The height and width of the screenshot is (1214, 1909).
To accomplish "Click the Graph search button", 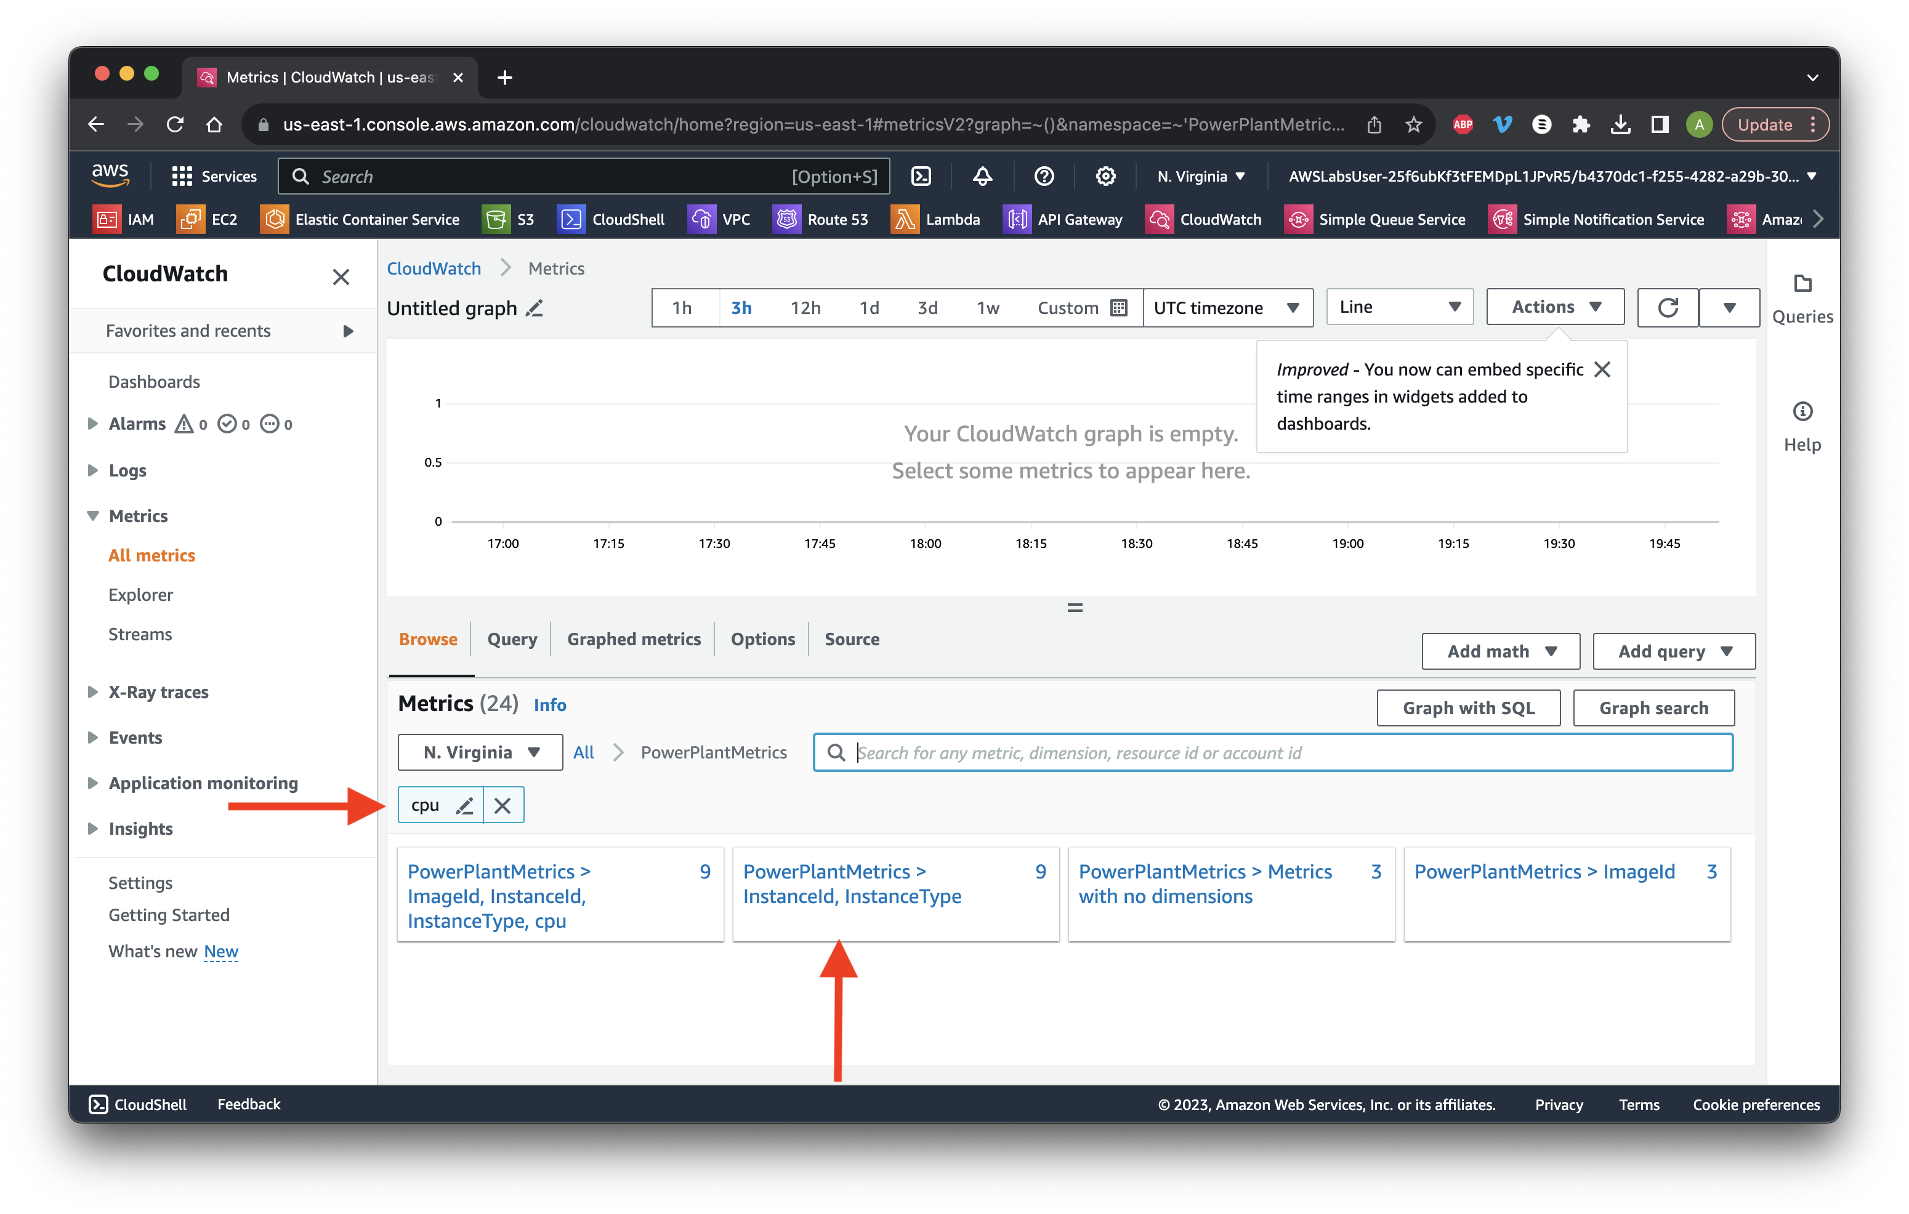I will tap(1653, 707).
